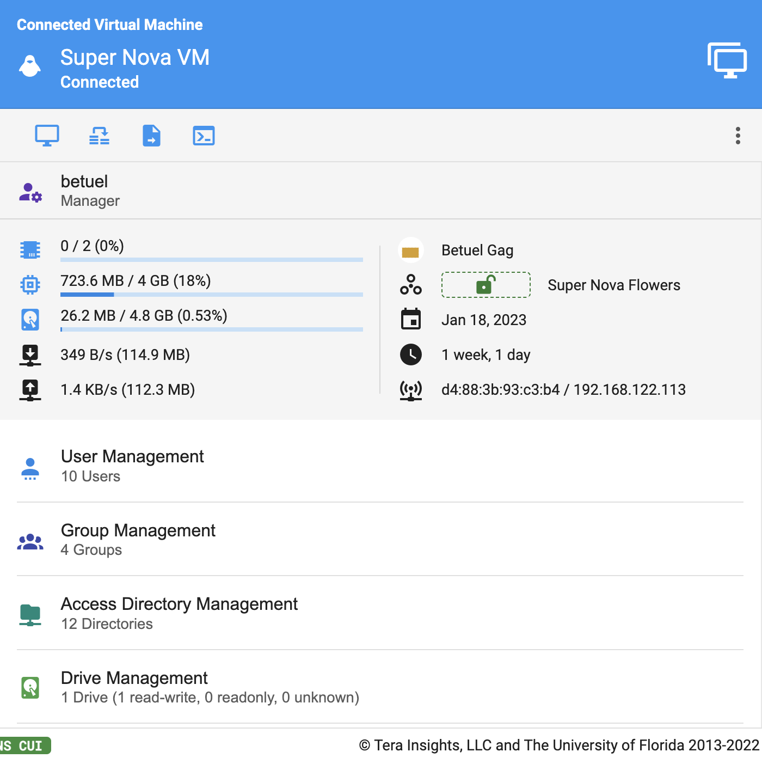
Task: Open Access Directory Management
Action: click(179, 613)
